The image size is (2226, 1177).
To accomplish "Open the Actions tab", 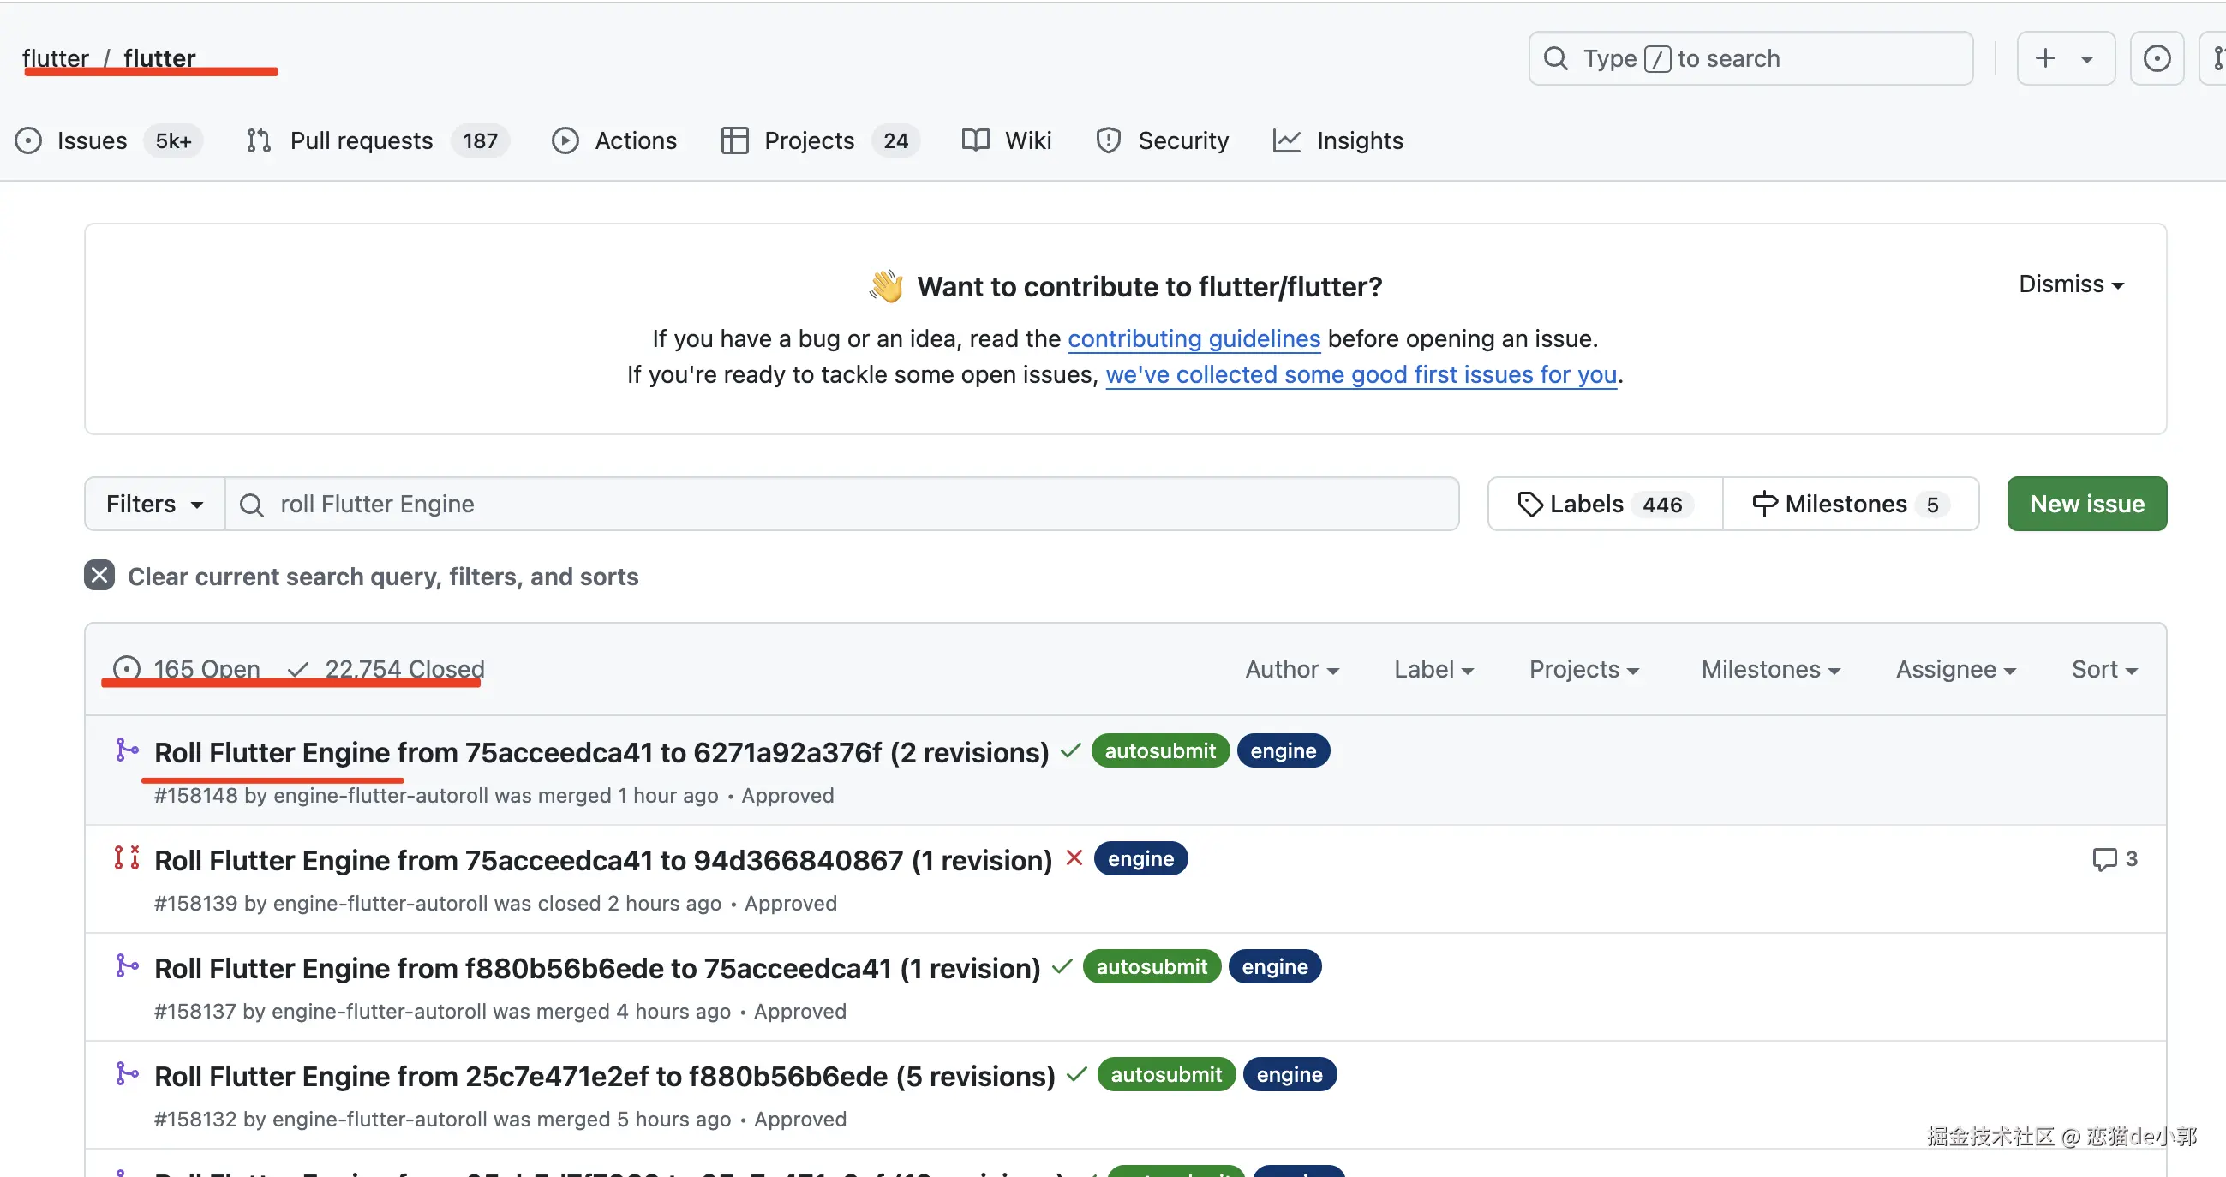I will click(x=634, y=140).
